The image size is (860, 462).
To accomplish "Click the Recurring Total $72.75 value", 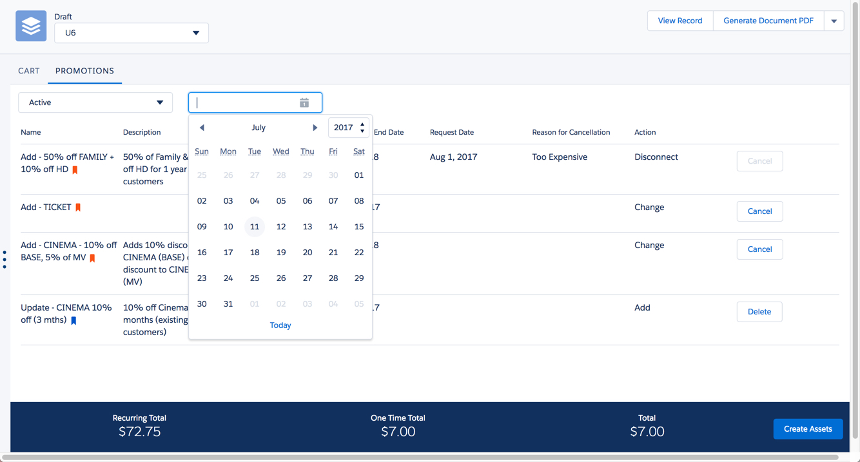I will coord(140,432).
